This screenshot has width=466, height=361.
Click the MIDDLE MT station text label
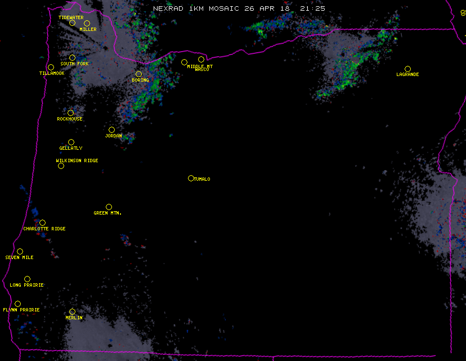(200, 66)
